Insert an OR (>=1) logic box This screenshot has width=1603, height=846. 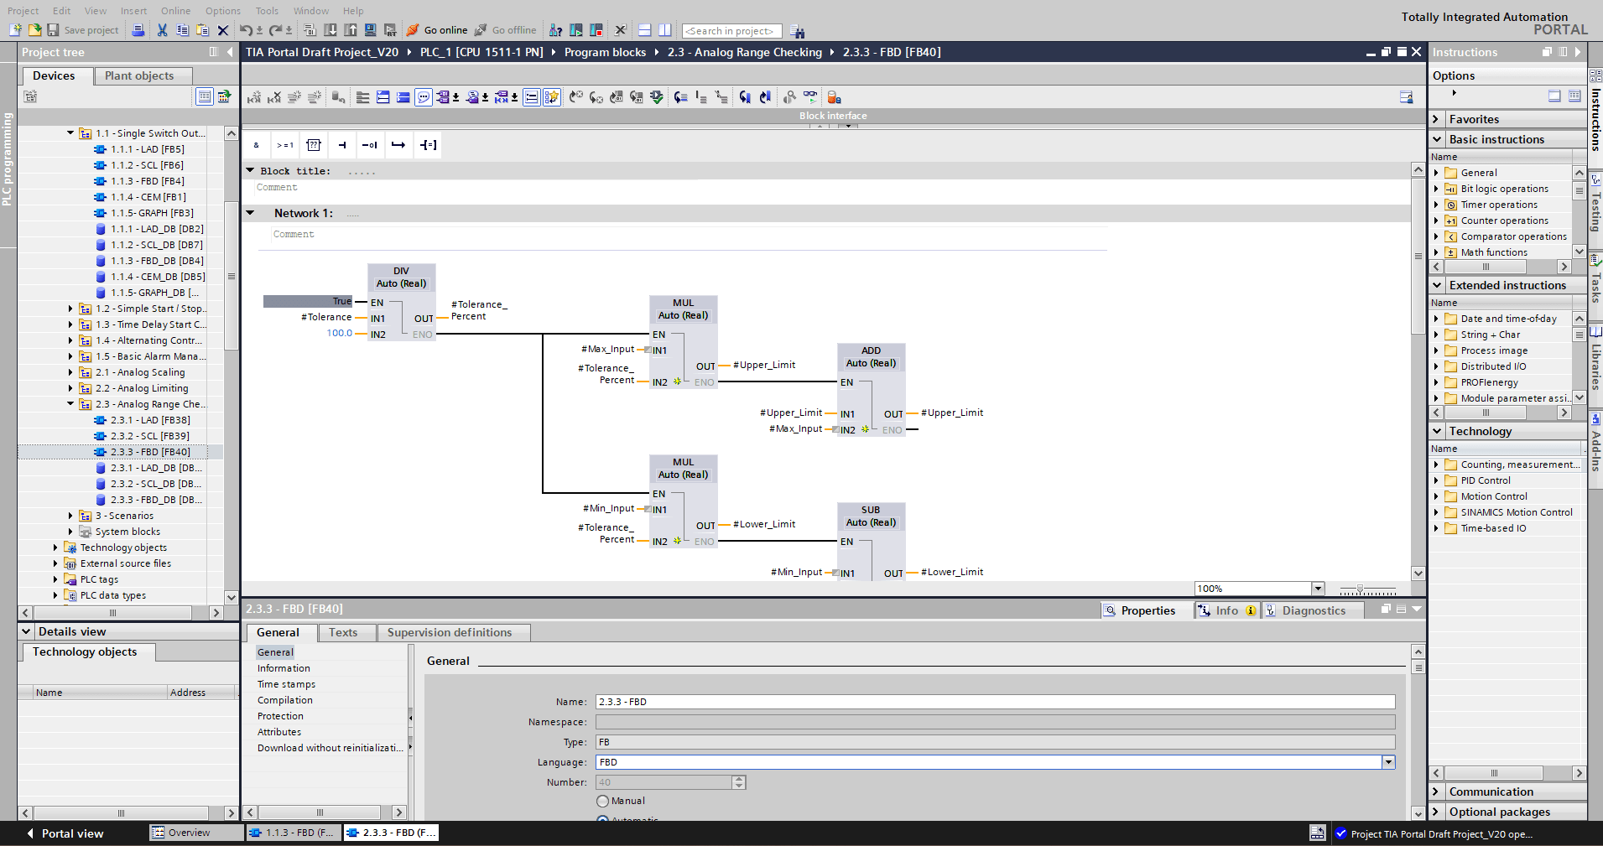[285, 145]
